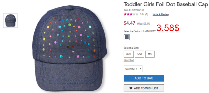Open the Quantity dropdown
This screenshot has width=209, height=93.
(x=133, y=69)
